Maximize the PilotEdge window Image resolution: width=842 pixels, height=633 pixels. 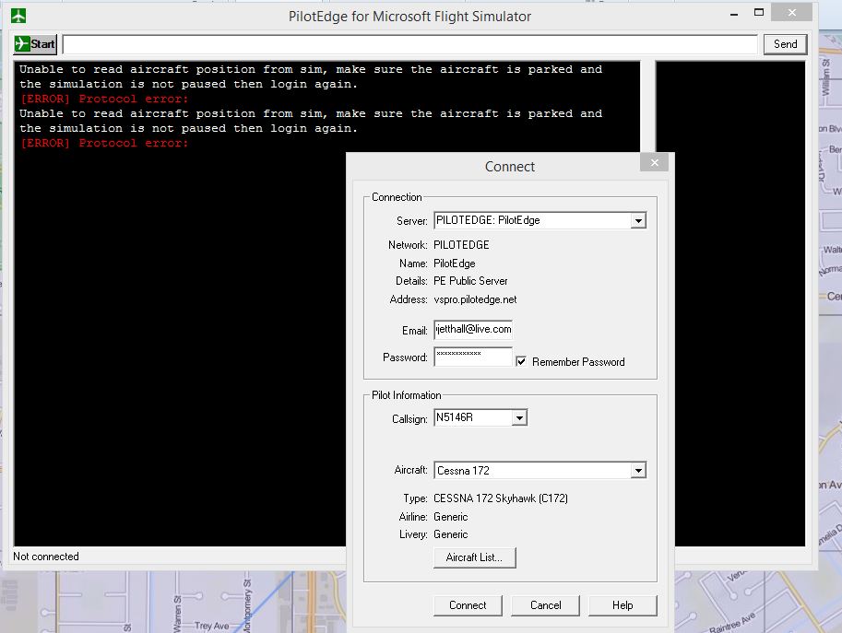[759, 12]
